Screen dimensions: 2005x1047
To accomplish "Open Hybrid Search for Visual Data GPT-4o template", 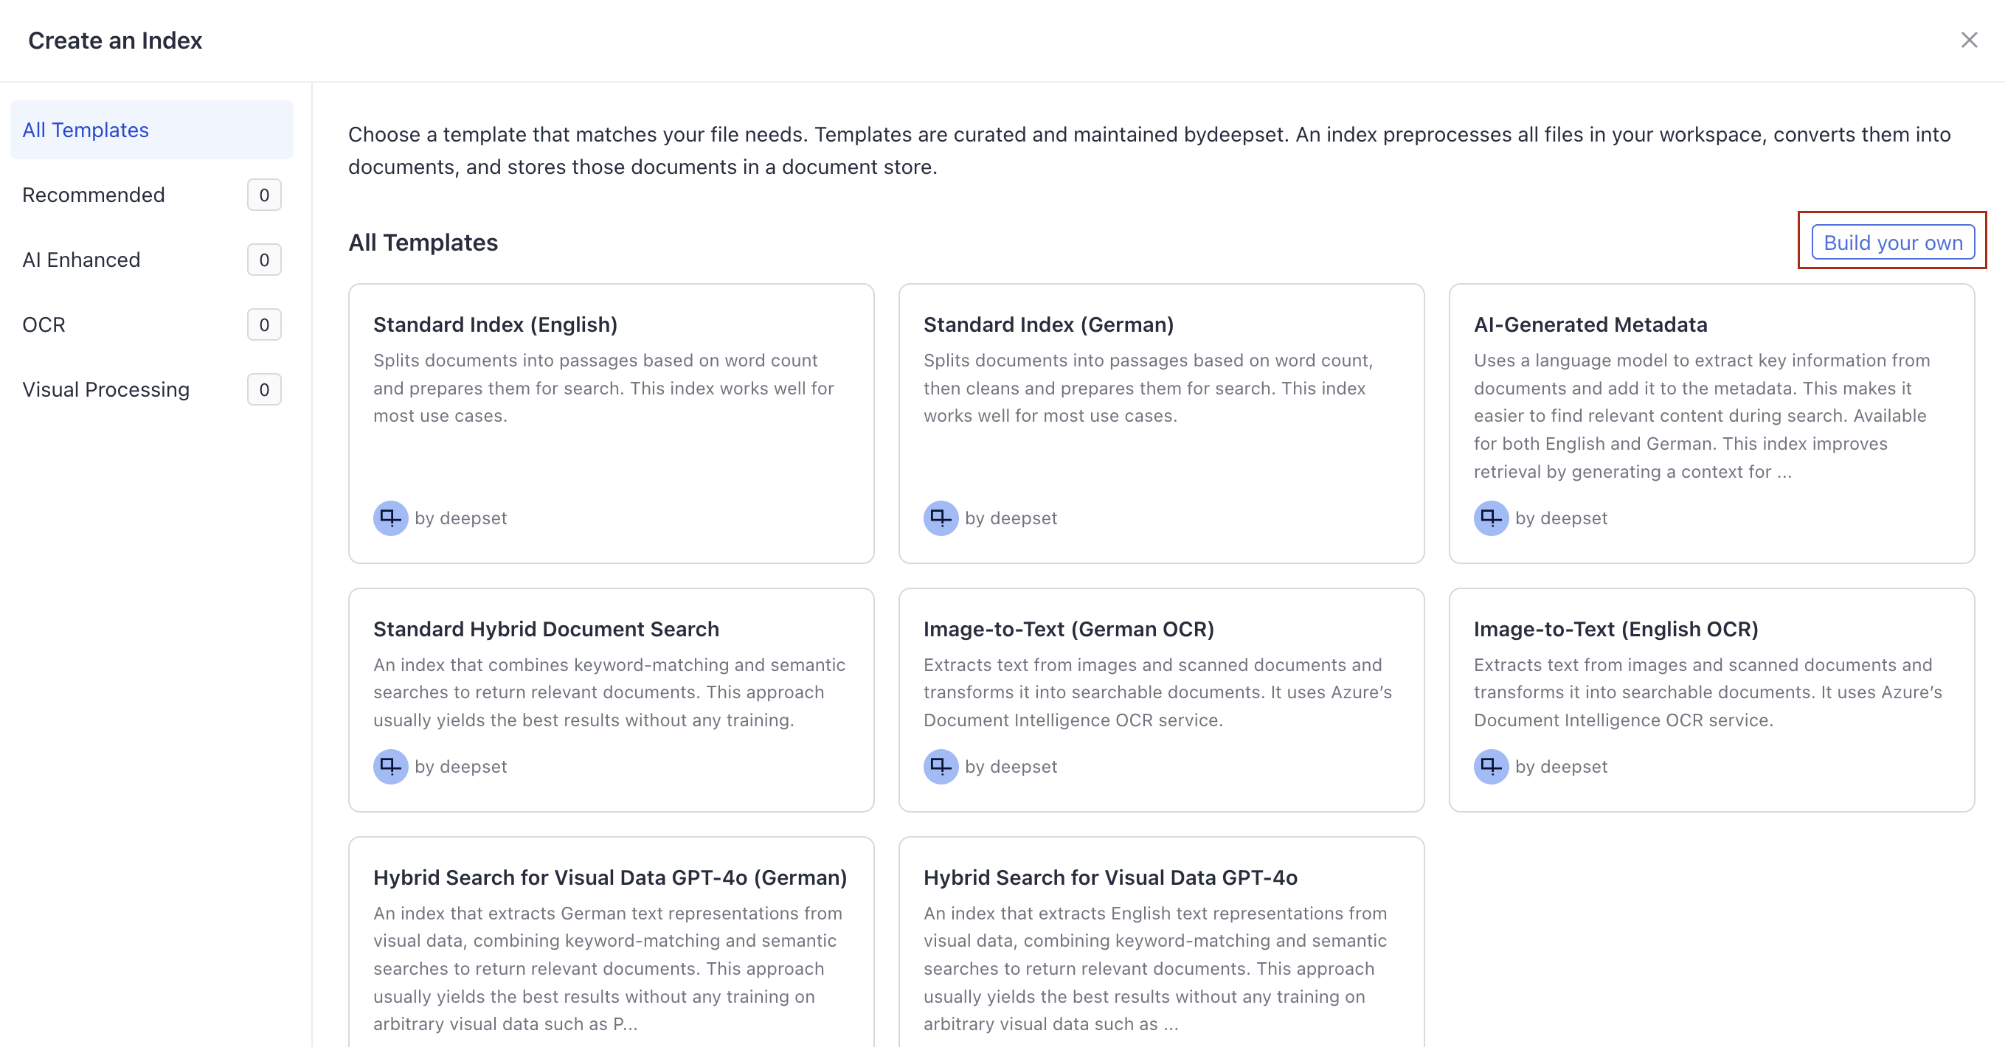I will click(1161, 933).
